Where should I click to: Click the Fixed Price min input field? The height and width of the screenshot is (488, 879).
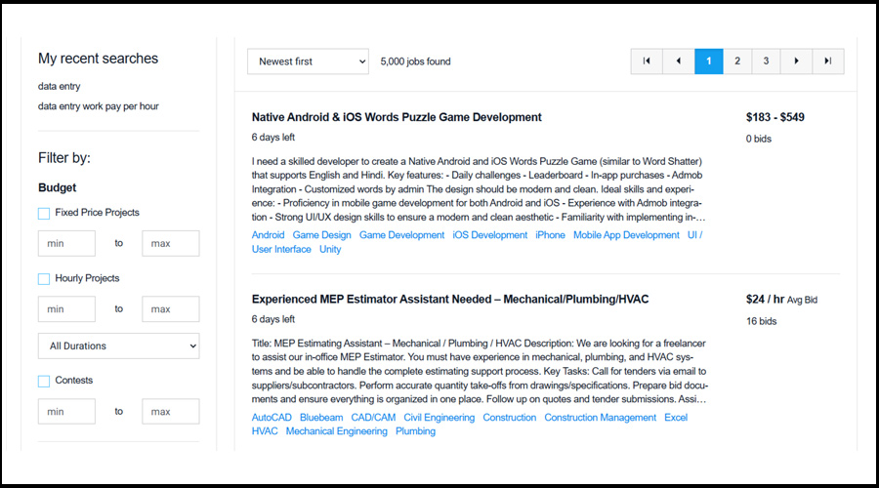tap(66, 243)
